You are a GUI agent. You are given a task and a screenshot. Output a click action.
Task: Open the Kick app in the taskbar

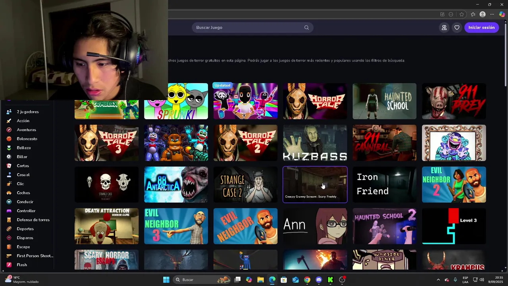330,280
